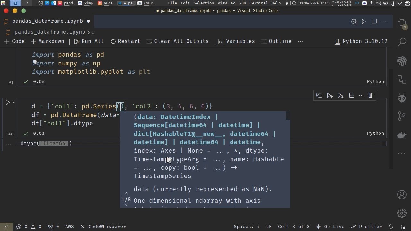Click the signature help popup scrollbar

pyautogui.click(x=288, y=116)
